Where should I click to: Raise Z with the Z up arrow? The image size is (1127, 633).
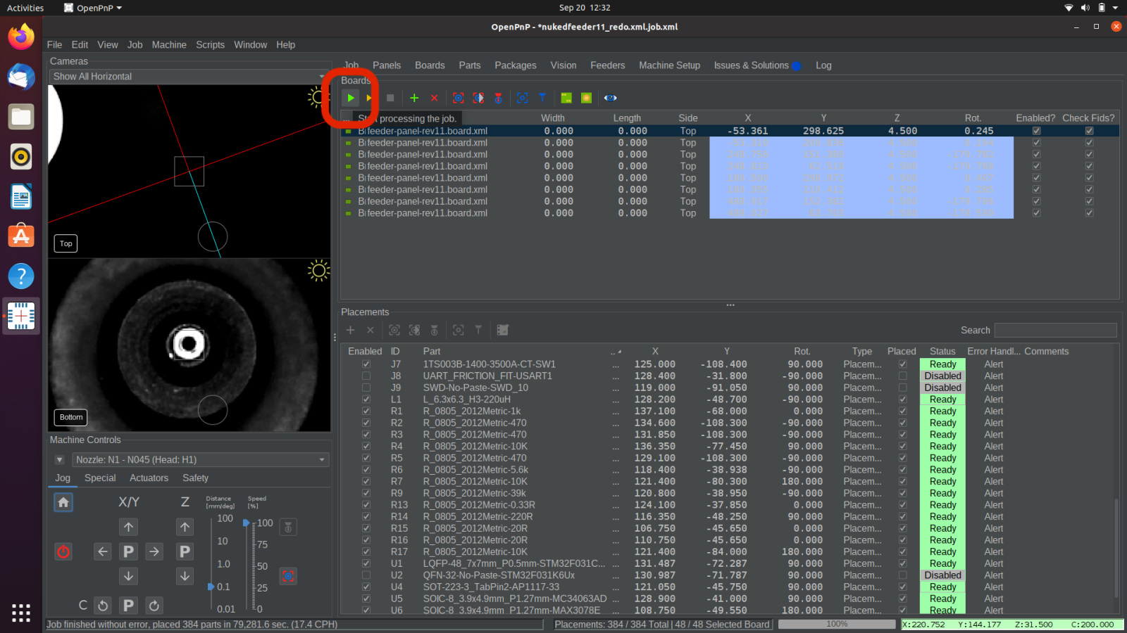click(x=185, y=527)
